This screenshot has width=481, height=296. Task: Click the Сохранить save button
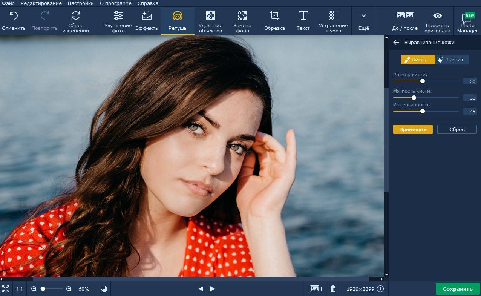pos(458,289)
